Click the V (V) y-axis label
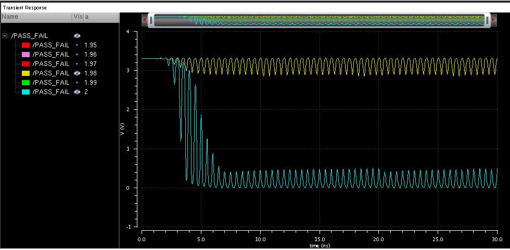 click(x=123, y=130)
